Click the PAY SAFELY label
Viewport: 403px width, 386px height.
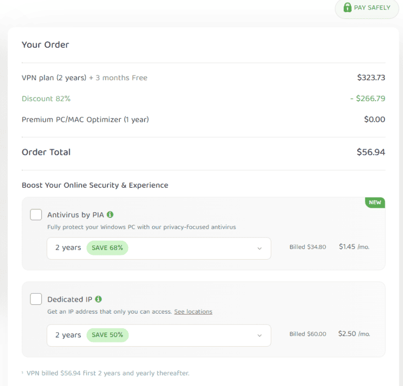tap(372, 8)
